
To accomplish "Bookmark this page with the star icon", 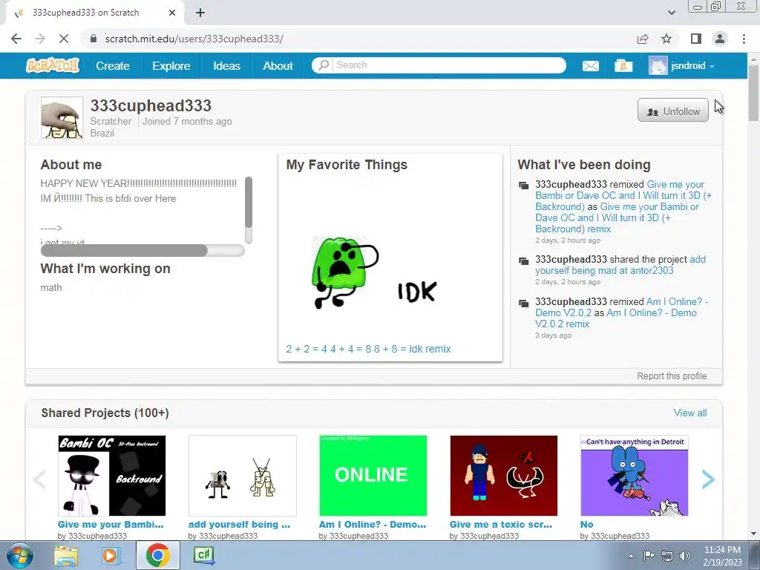I will coord(666,39).
